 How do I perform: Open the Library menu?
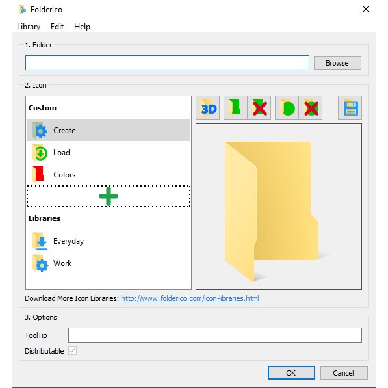click(x=29, y=27)
